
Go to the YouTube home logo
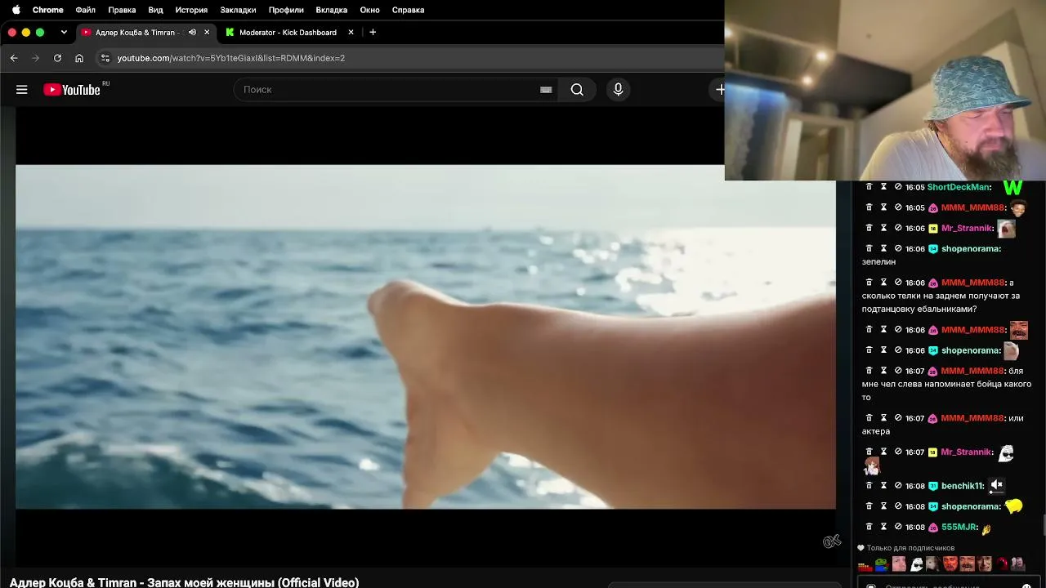pyautogui.click(x=72, y=90)
